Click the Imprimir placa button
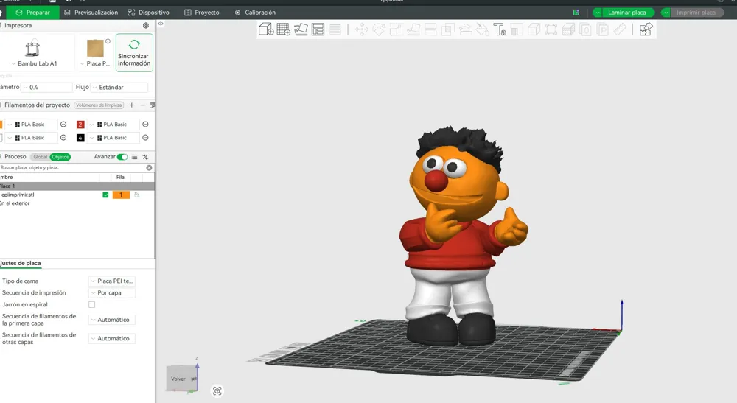This screenshot has height=403, width=737. [x=696, y=13]
